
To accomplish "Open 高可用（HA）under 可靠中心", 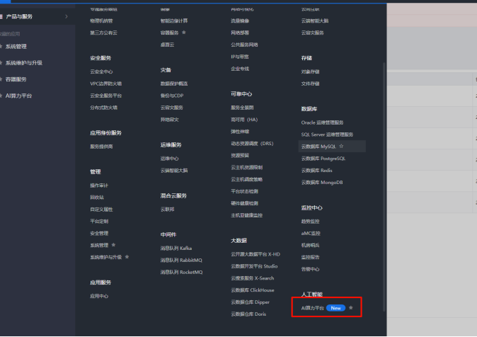I will click(244, 120).
